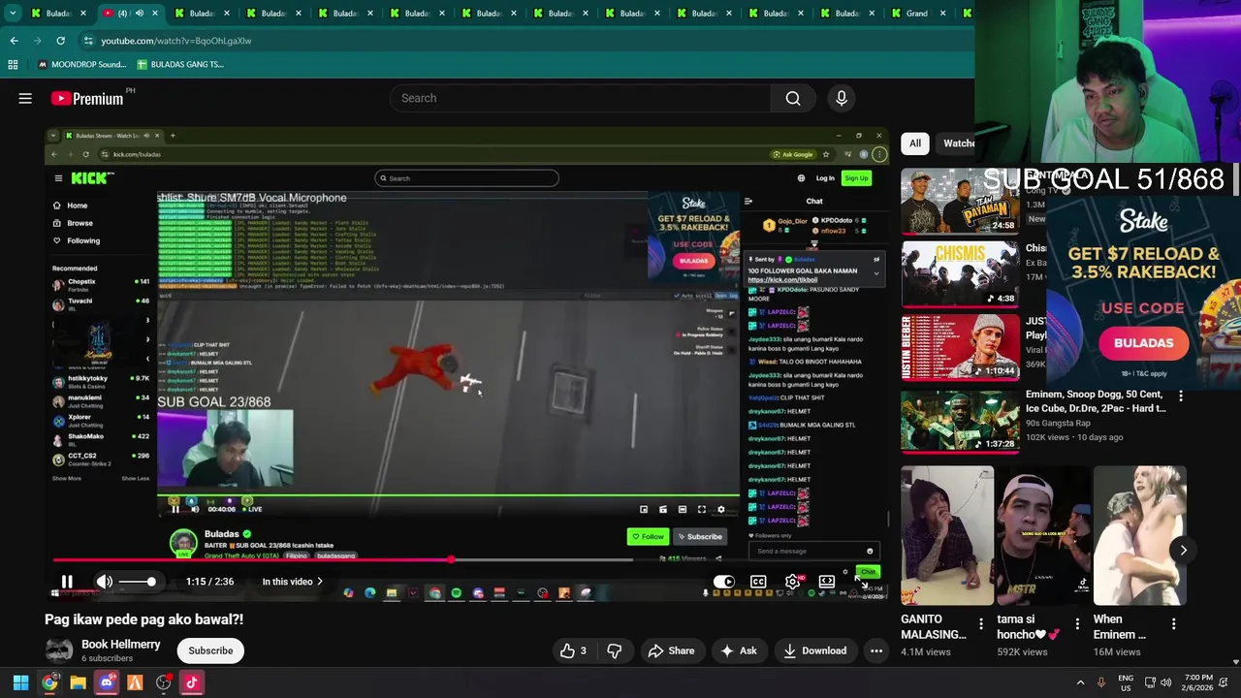Open the 7:00 PM clock calendar
Screen dimensions: 1241x698
(1198, 682)
